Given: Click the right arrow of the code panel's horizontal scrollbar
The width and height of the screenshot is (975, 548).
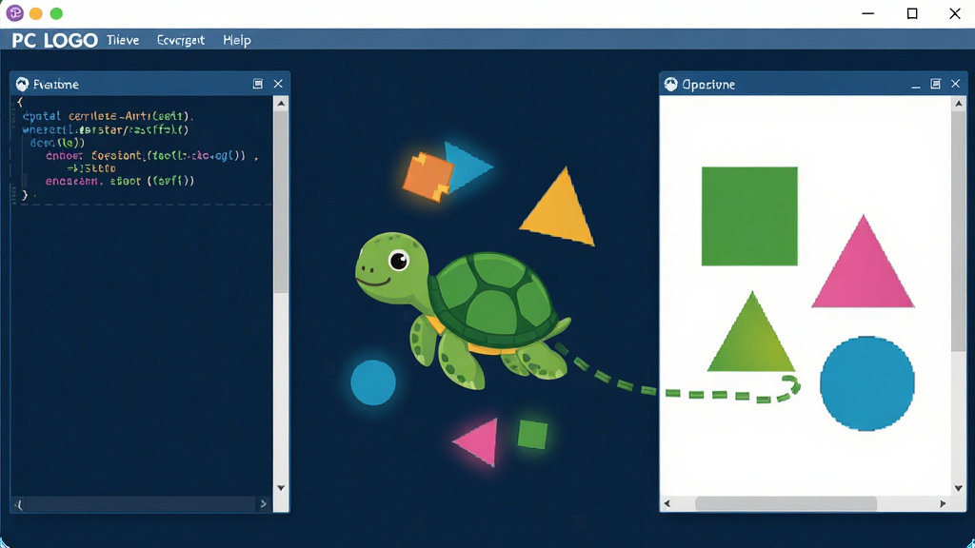Looking at the screenshot, I should pyautogui.click(x=263, y=504).
